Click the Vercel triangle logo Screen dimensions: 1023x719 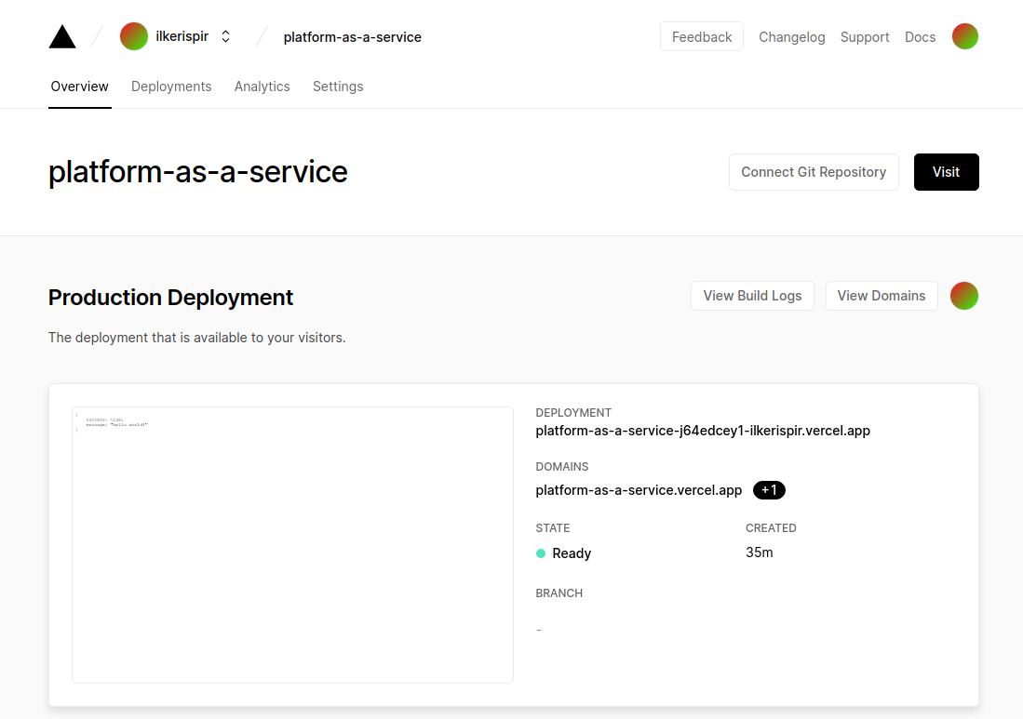pyautogui.click(x=62, y=36)
